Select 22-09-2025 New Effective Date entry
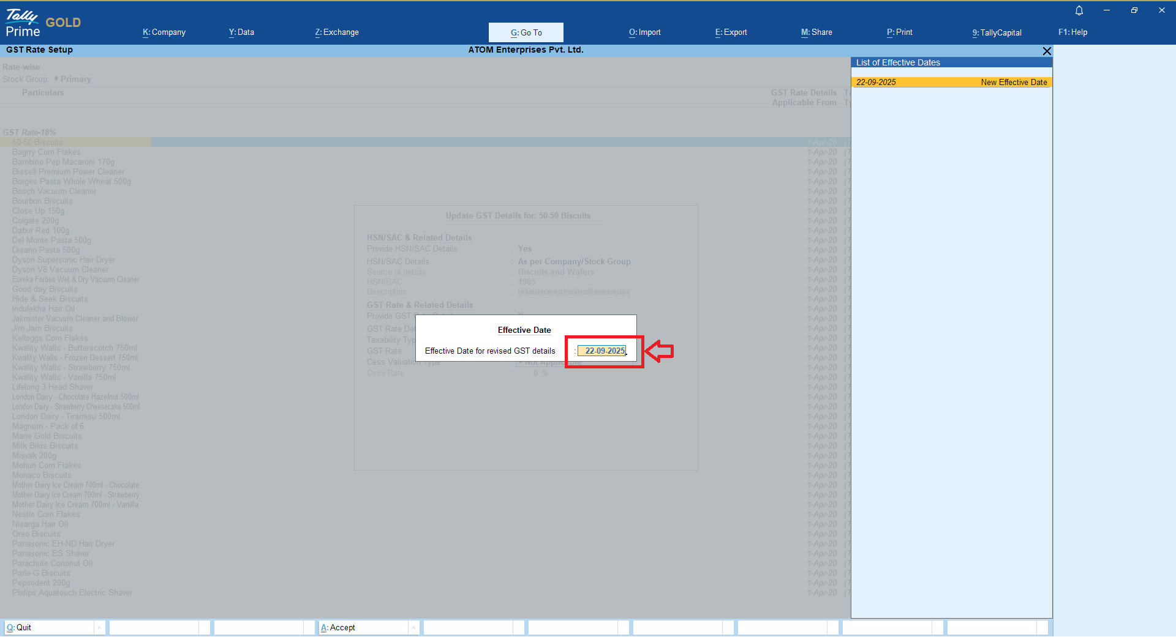 [951, 82]
